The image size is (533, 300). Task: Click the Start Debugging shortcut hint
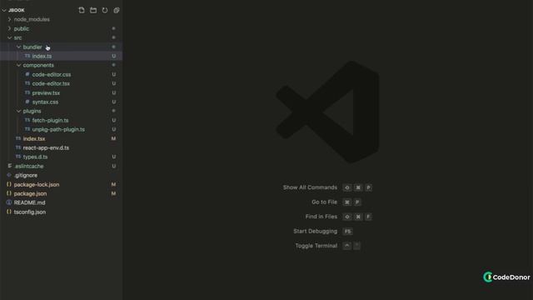[x=315, y=232]
